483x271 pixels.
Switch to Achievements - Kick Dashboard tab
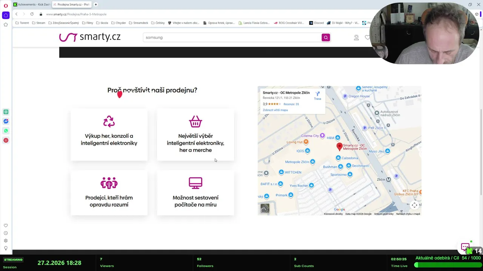31,5
